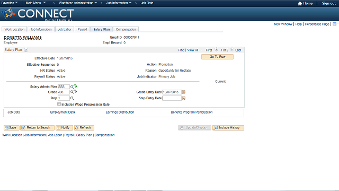
Task: Click Last row link
Action: (x=238, y=50)
